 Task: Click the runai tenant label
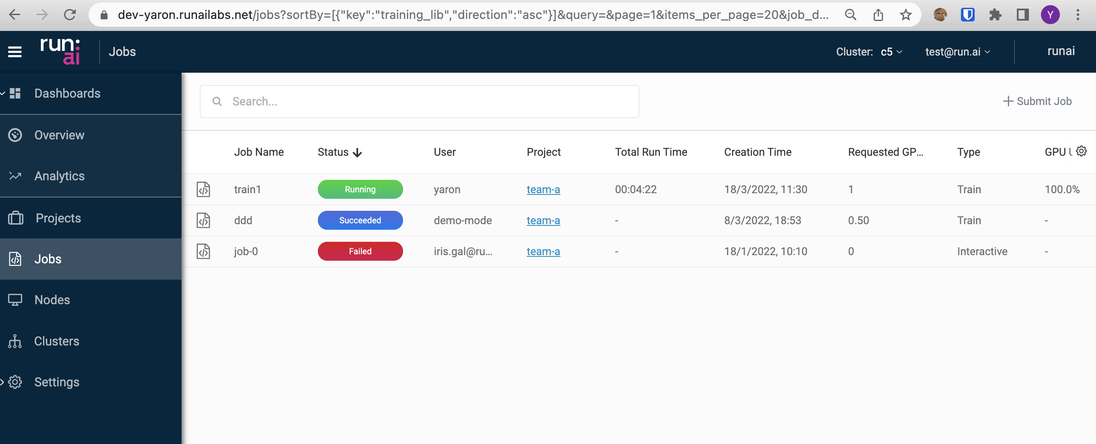pos(1061,51)
